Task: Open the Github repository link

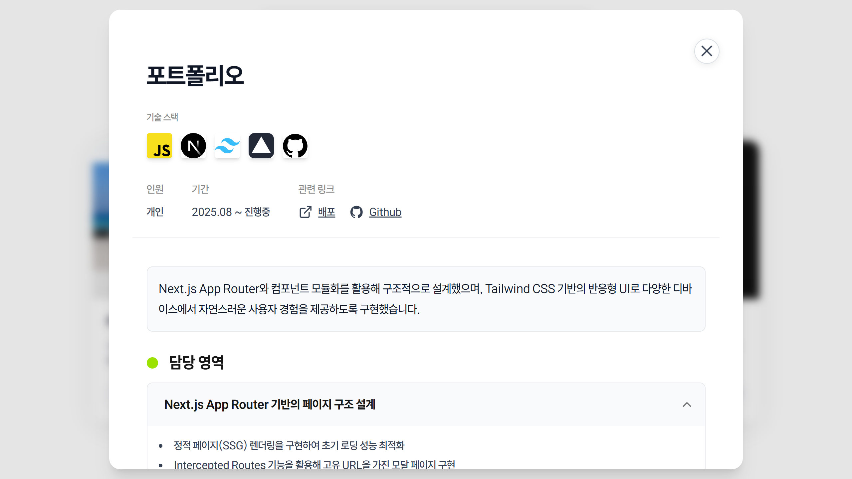Action: [385, 212]
